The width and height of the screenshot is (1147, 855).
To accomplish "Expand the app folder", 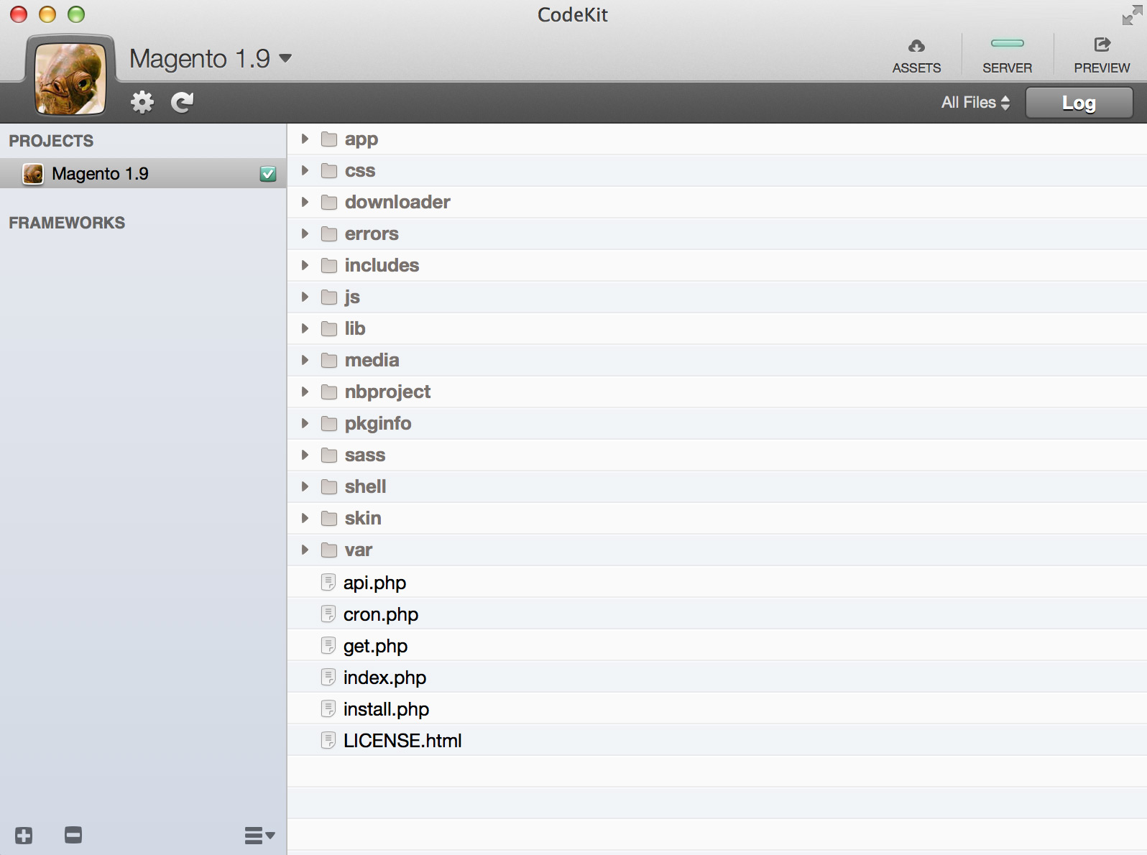I will [305, 139].
